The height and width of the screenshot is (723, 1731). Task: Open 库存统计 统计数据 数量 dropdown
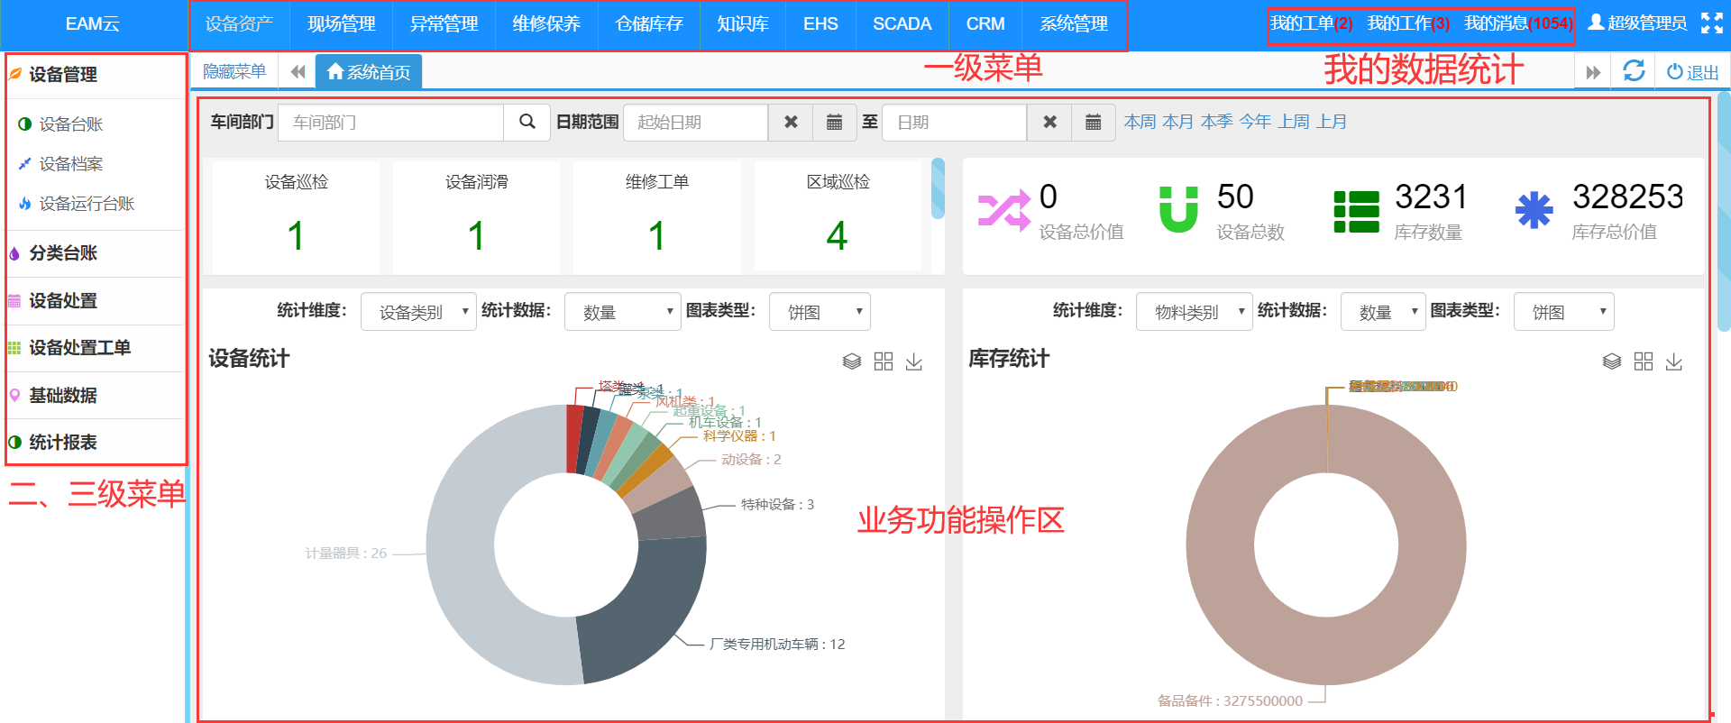pos(1383,312)
